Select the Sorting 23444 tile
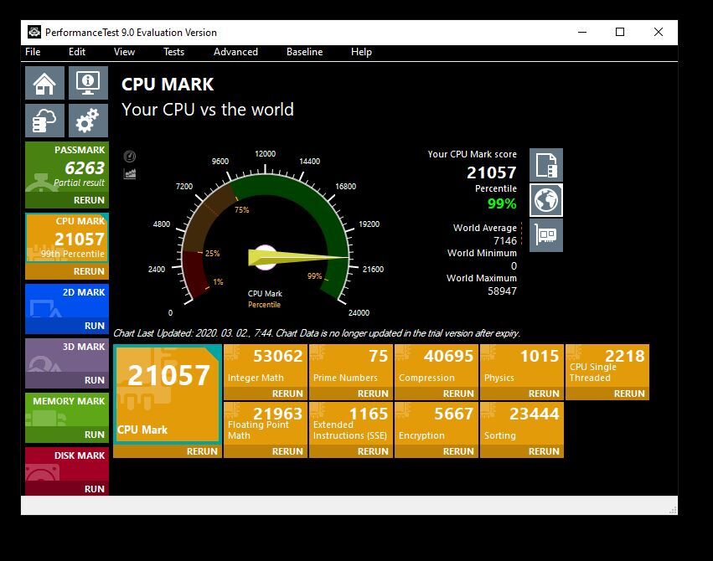 coord(522,424)
